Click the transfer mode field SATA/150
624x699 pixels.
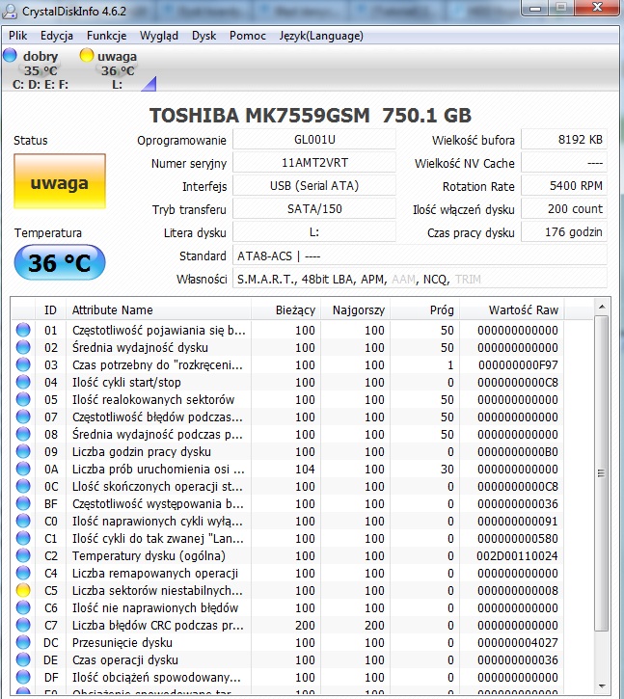314,209
